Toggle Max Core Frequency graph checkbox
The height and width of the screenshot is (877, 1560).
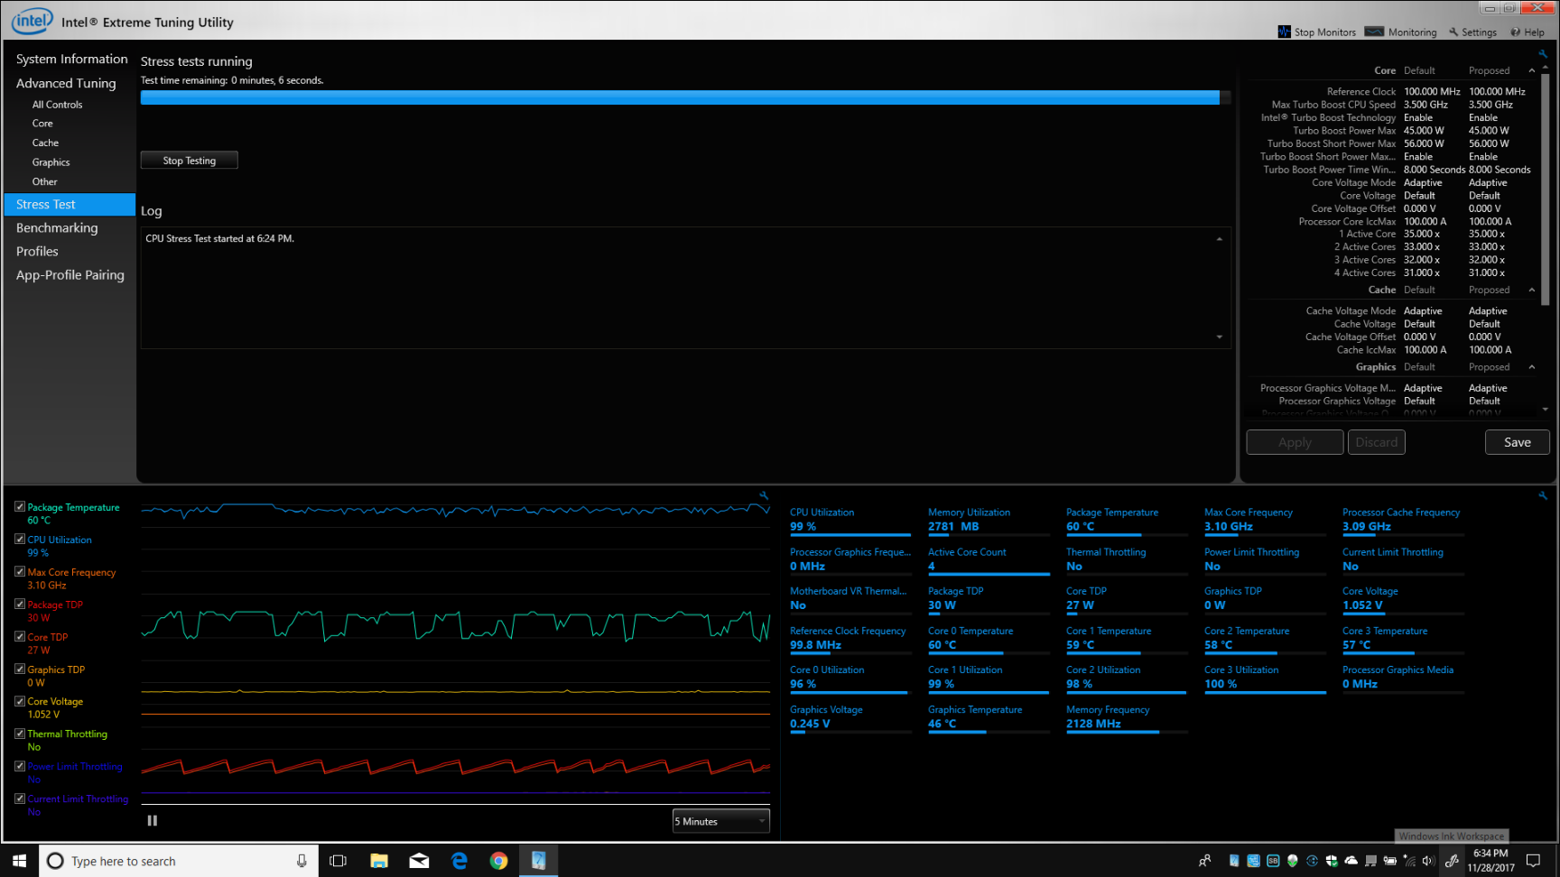point(20,572)
